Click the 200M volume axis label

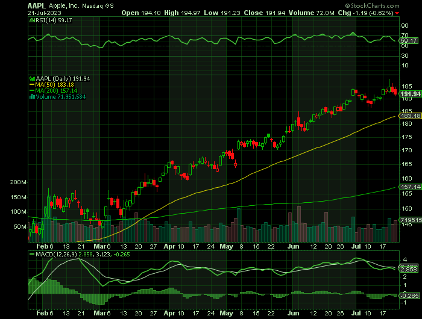tap(18, 182)
